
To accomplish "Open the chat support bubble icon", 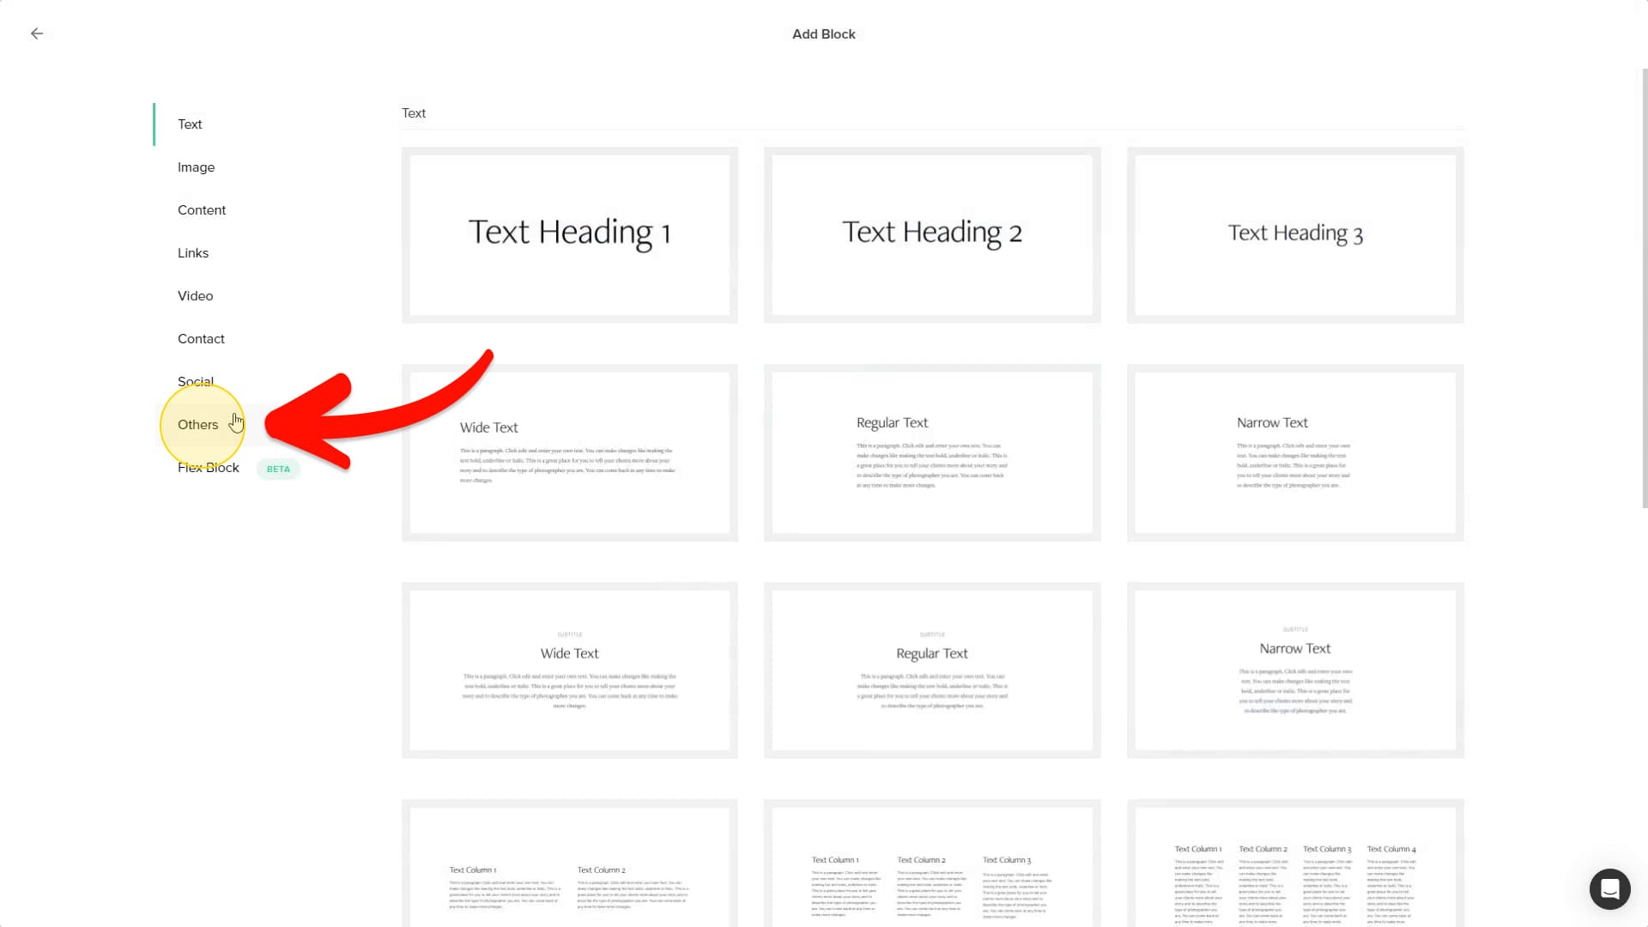I will (1609, 888).
